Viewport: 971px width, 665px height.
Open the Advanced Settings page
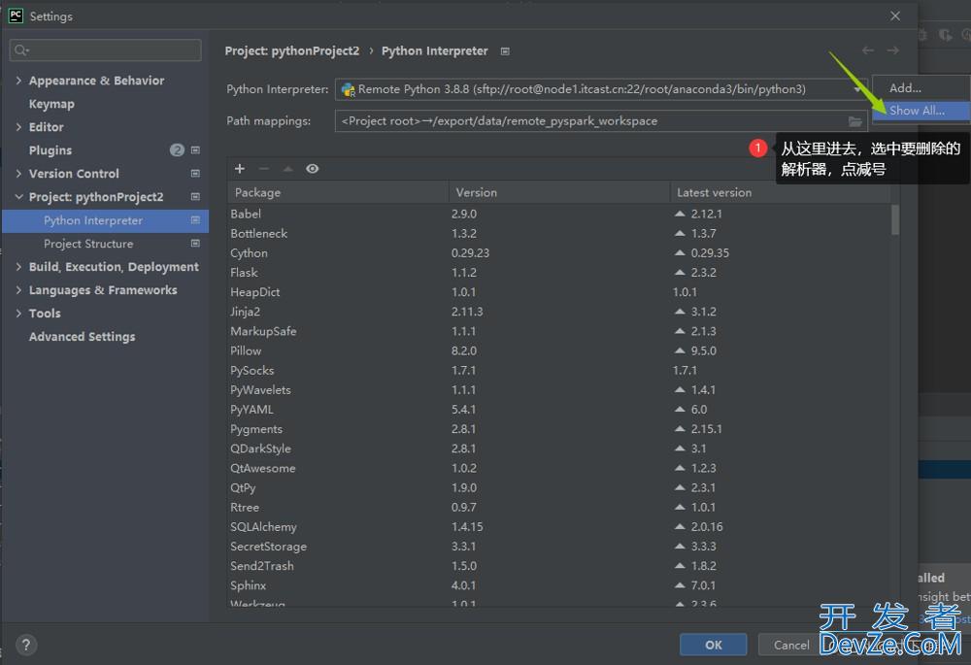82,337
